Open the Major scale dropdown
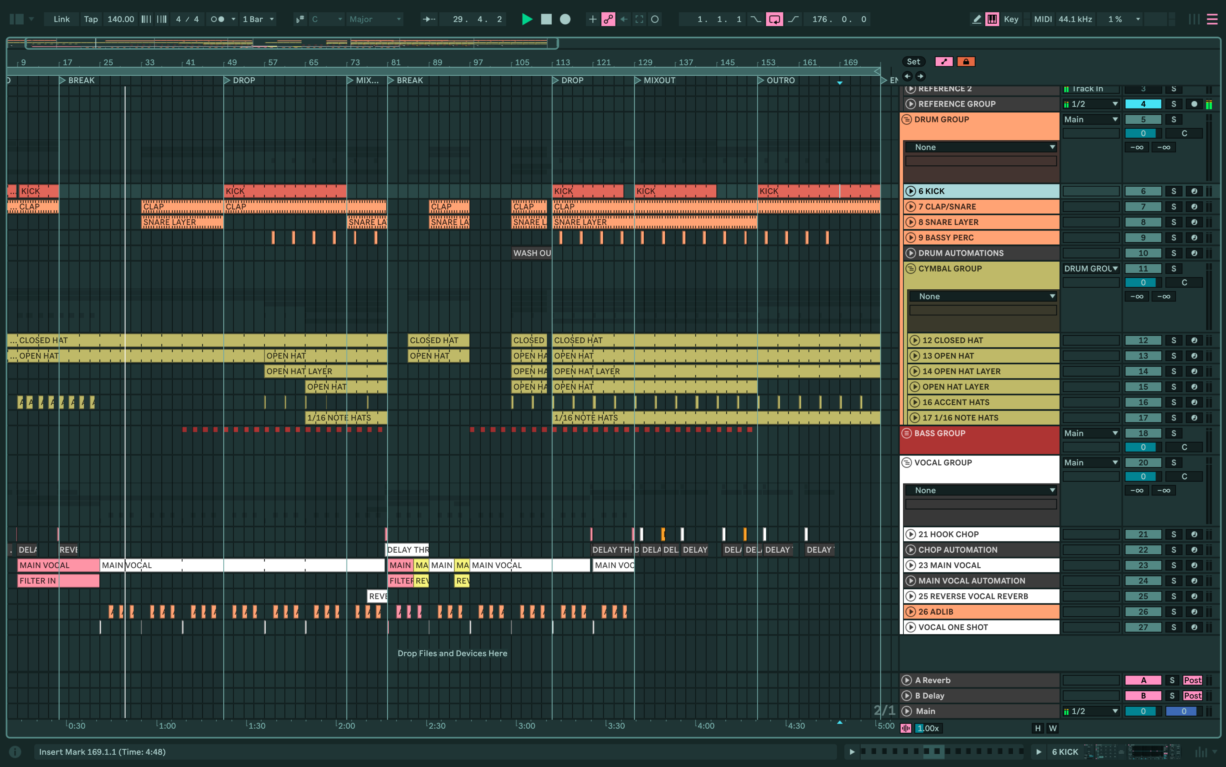This screenshot has height=767, width=1226. tap(375, 19)
